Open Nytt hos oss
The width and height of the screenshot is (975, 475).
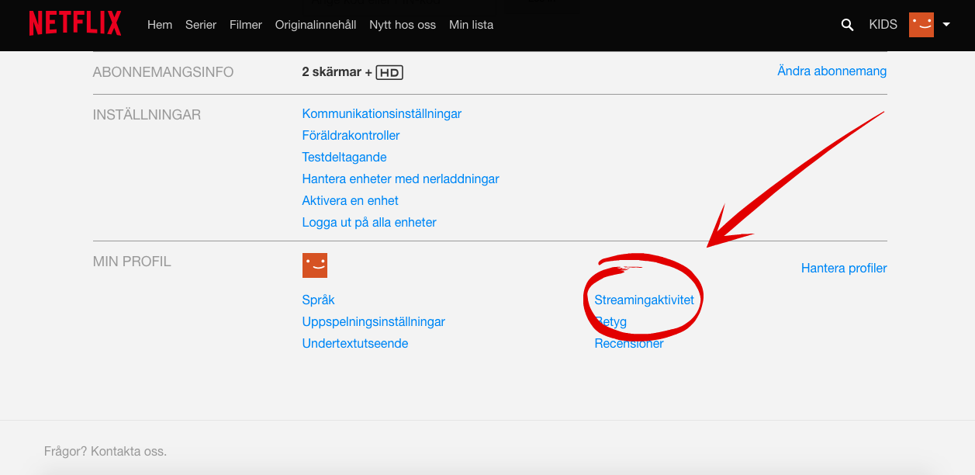click(403, 25)
